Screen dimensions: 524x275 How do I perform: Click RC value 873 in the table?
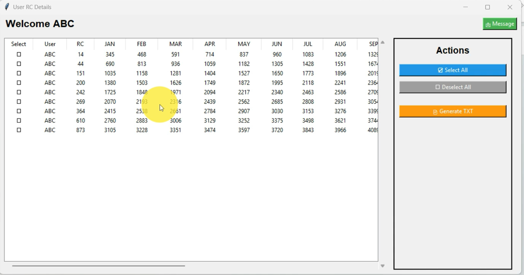click(x=80, y=130)
